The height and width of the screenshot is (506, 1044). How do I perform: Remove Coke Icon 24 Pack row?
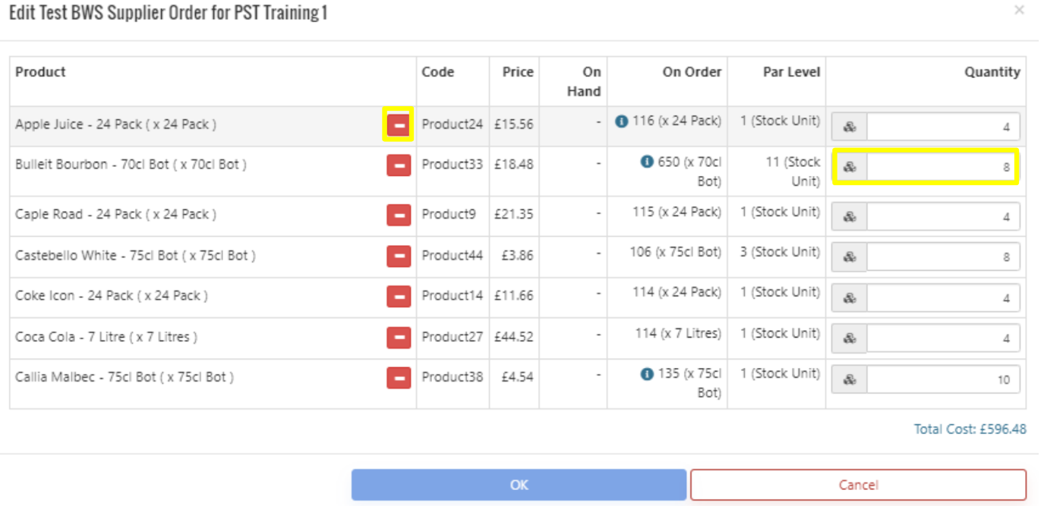coord(399,297)
